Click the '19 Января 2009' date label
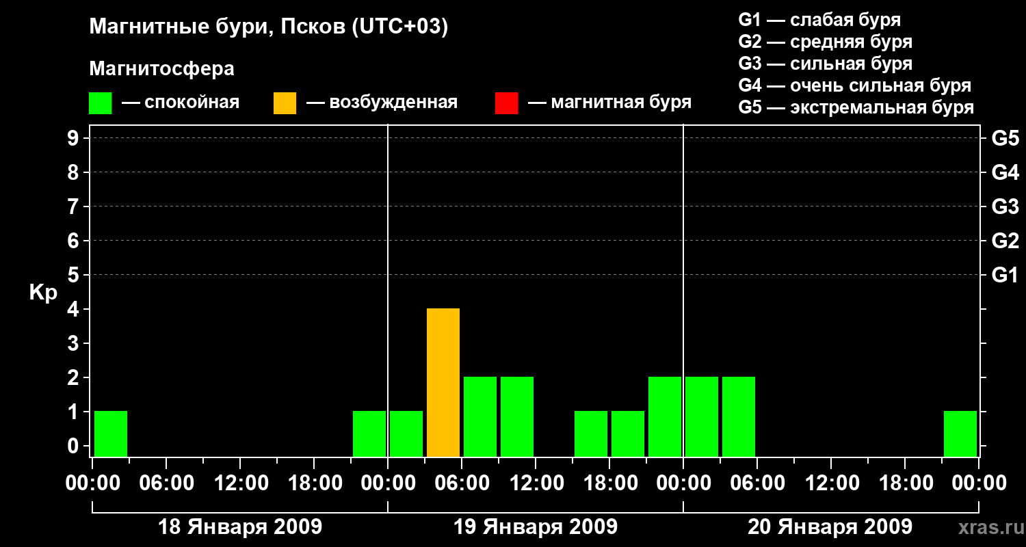The image size is (1026, 547). click(x=536, y=527)
